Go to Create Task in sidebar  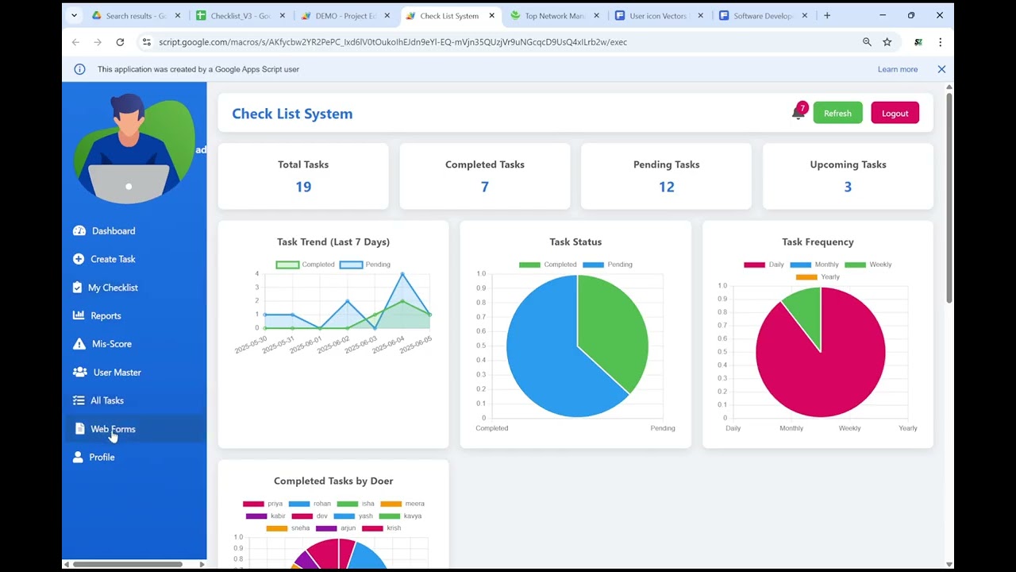pos(104,259)
